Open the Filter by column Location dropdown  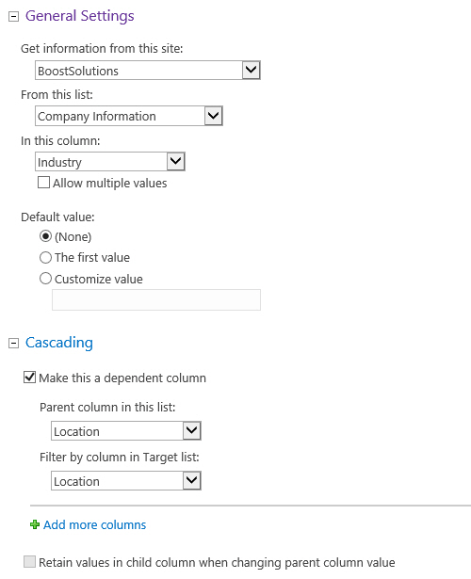tap(126, 480)
